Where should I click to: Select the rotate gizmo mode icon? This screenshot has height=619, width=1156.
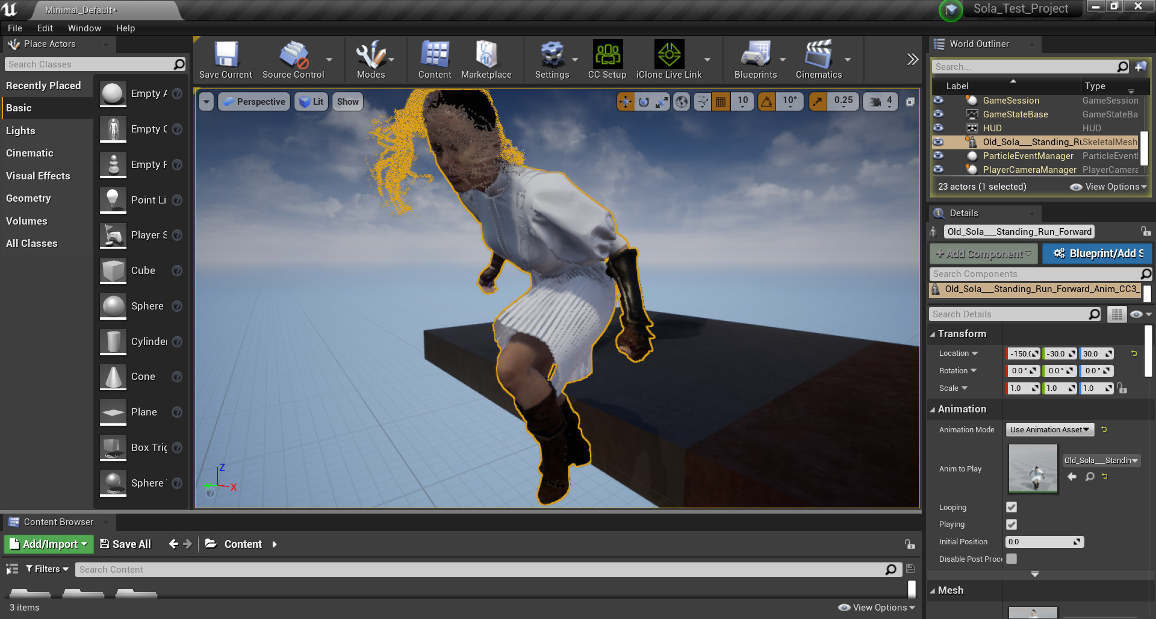coord(644,102)
